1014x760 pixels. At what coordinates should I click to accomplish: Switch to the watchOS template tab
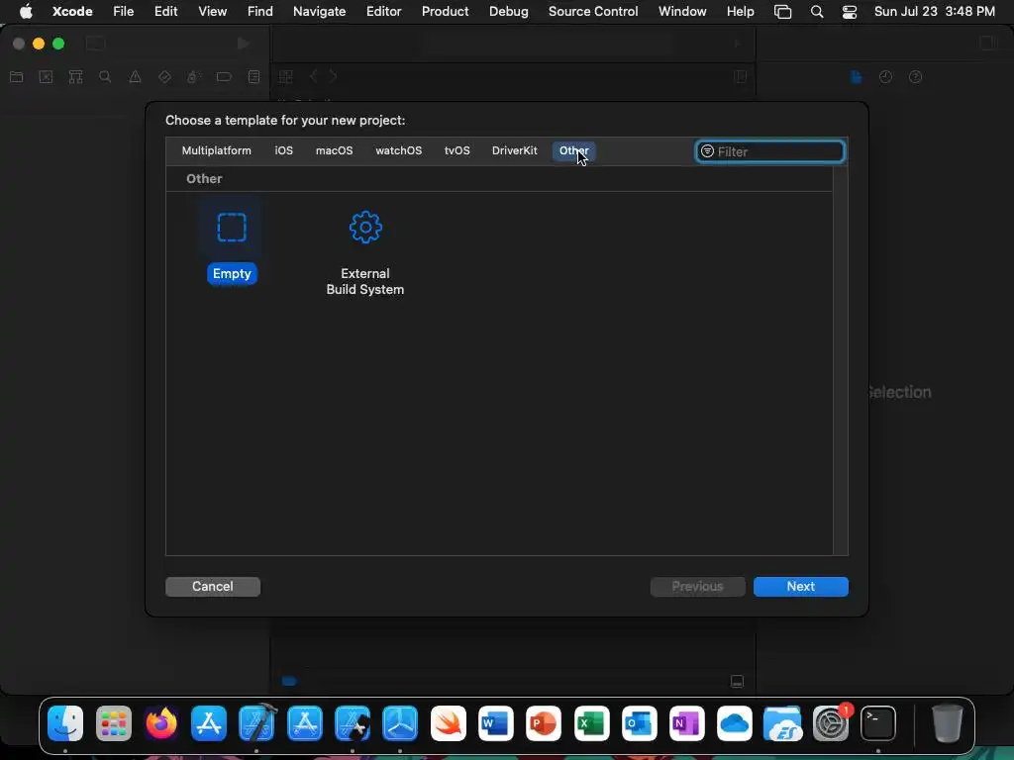click(x=398, y=150)
